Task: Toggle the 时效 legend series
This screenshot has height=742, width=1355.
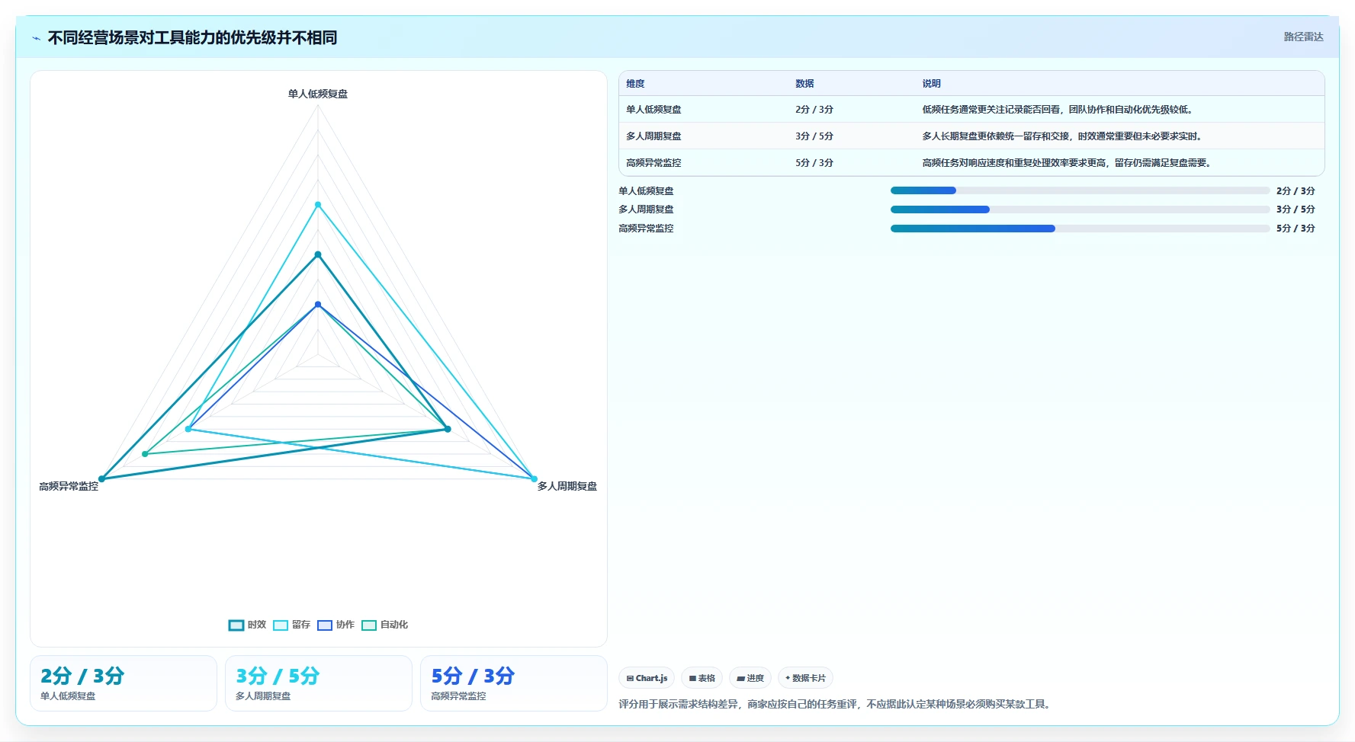Action: tap(247, 625)
